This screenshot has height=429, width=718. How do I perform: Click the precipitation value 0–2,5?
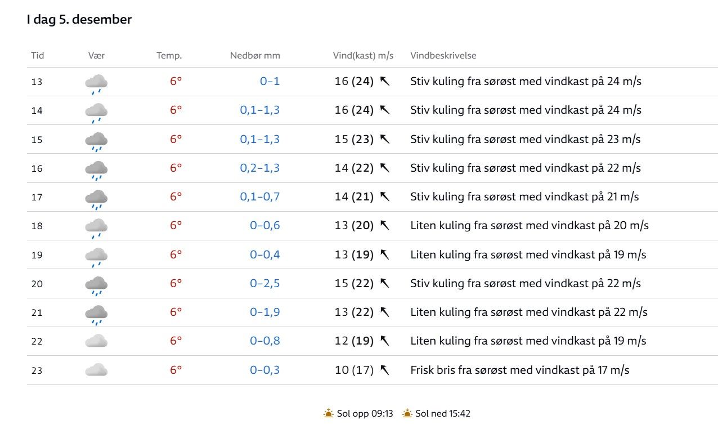tap(264, 283)
